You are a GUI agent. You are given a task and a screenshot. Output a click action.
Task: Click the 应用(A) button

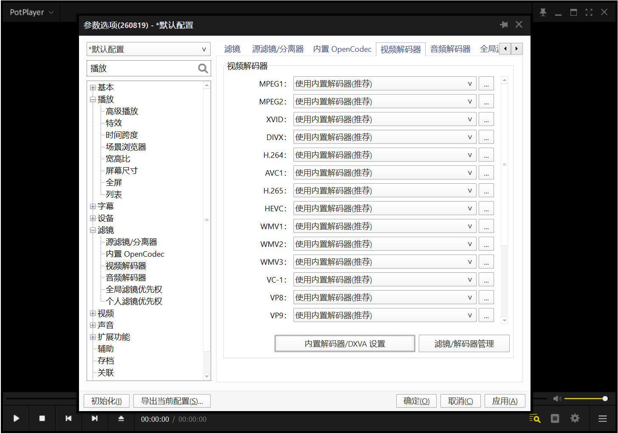pos(505,401)
